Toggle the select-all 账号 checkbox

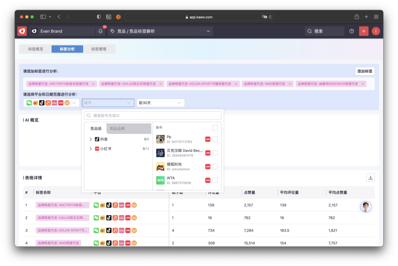tap(215, 127)
